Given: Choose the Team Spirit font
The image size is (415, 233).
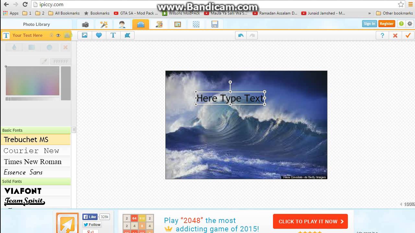Looking at the screenshot, I should pos(36,201).
